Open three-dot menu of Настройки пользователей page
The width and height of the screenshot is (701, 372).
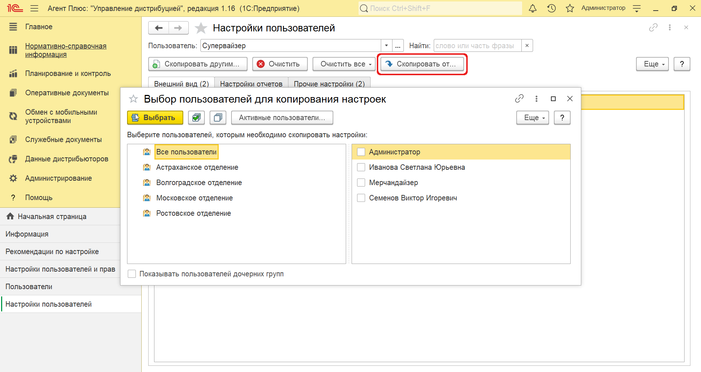[x=670, y=27]
